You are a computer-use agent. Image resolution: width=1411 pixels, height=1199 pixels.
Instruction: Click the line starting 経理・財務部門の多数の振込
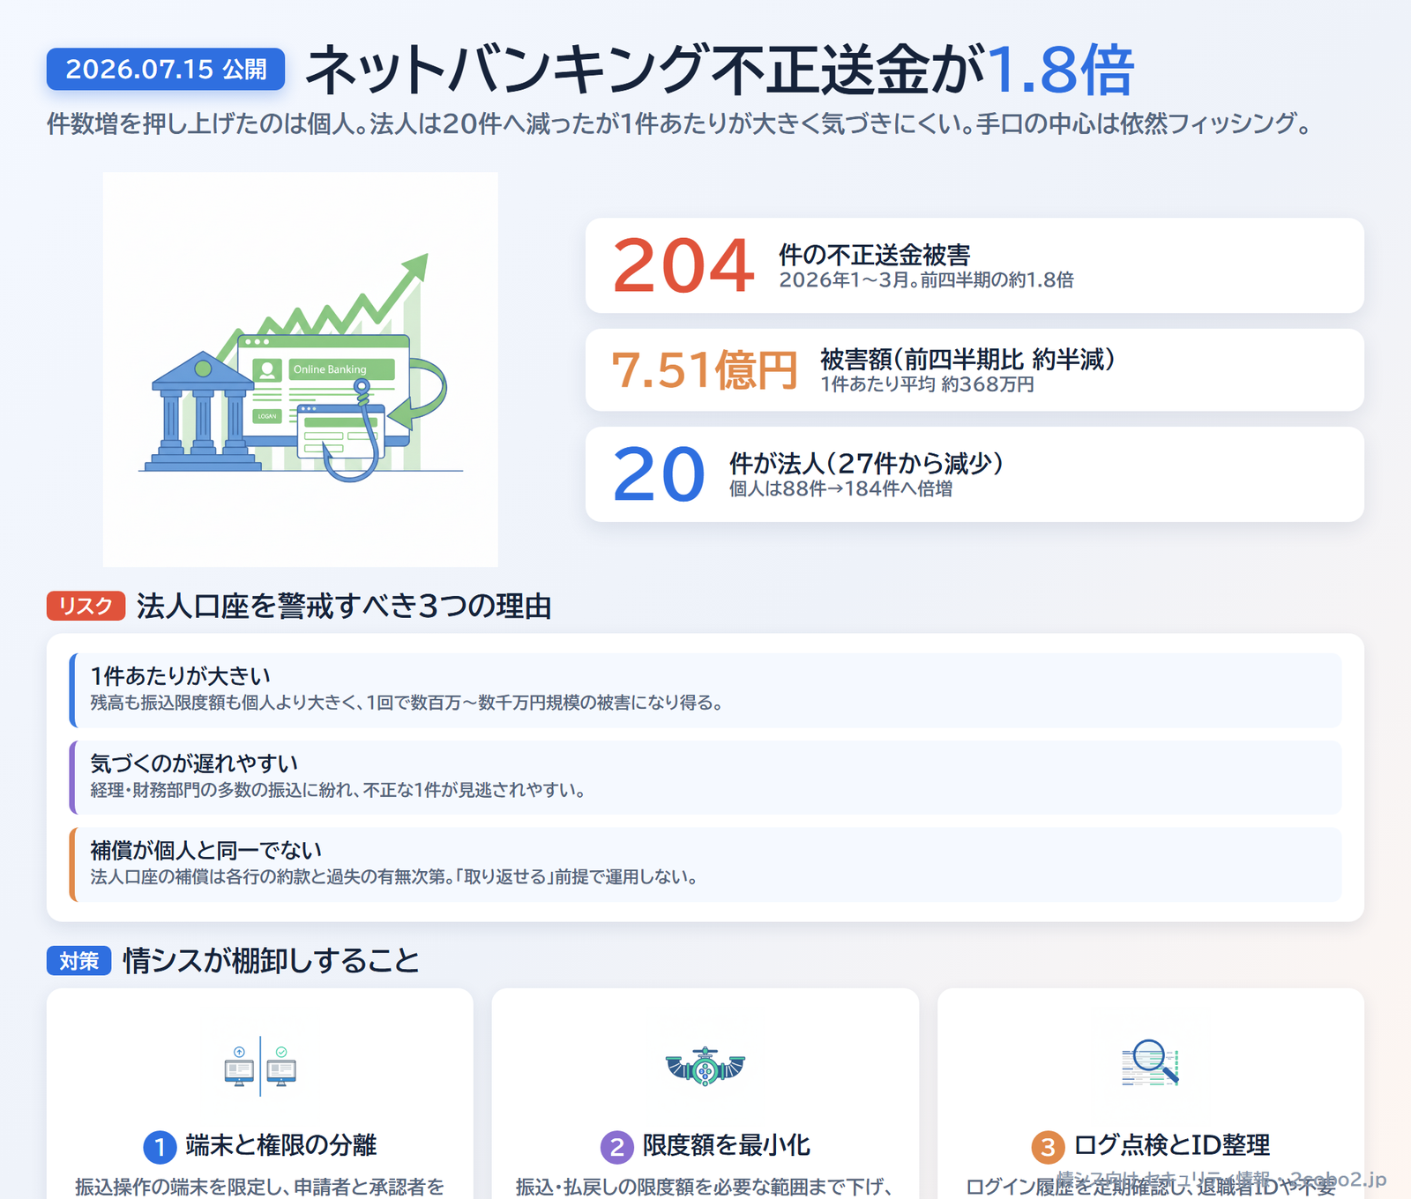click(x=339, y=790)
